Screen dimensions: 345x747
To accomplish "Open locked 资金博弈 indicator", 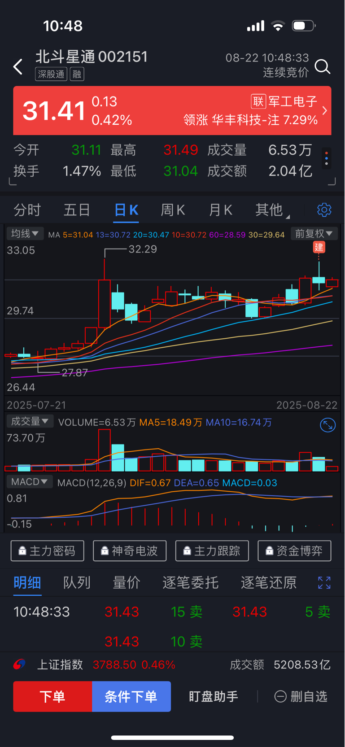I will [x=295, y=551].
